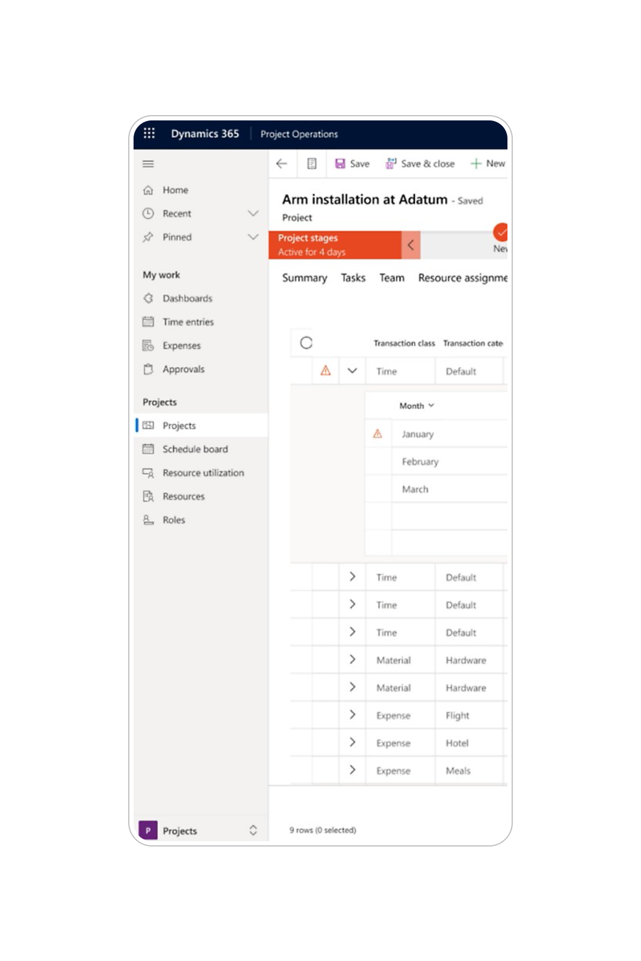Go back using the back arrow

282,164
